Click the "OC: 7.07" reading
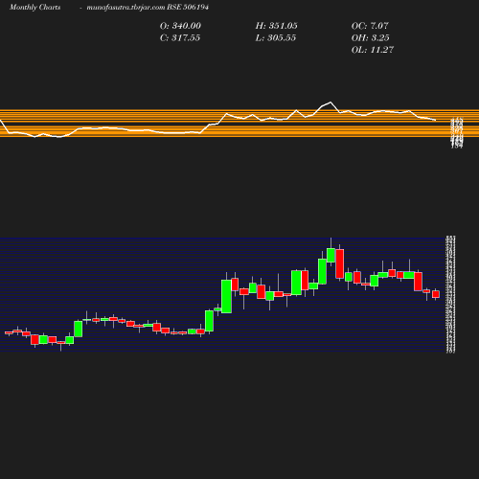Viewport: 479px width, 479px height. (x=370, y=26)
